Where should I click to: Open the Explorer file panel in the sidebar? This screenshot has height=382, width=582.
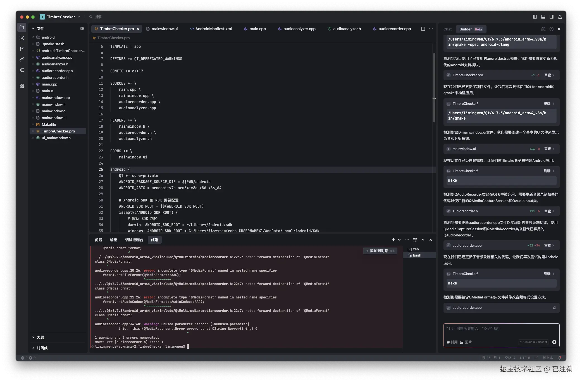pyautogui.click(x=22, y=28)
